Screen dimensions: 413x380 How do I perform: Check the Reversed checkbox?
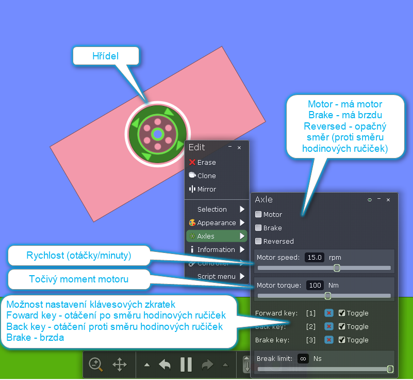(258, 241)
